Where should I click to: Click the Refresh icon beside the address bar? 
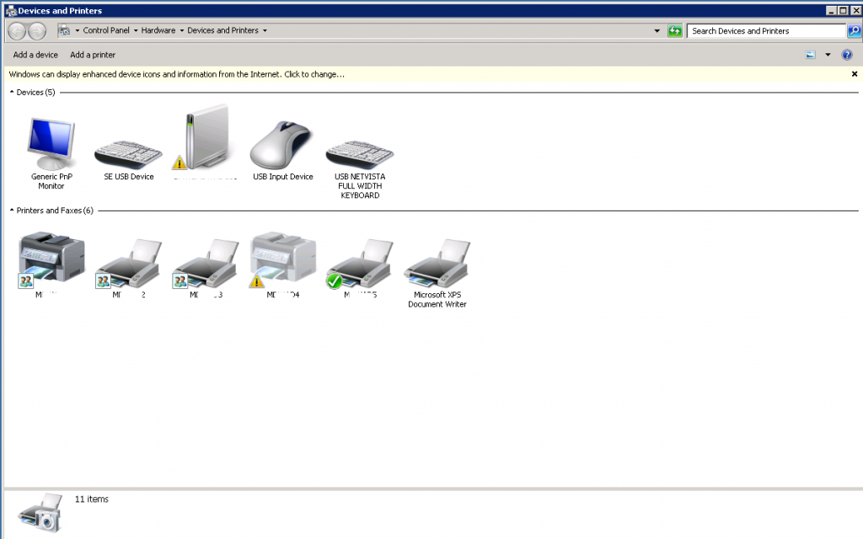(674, 30)
